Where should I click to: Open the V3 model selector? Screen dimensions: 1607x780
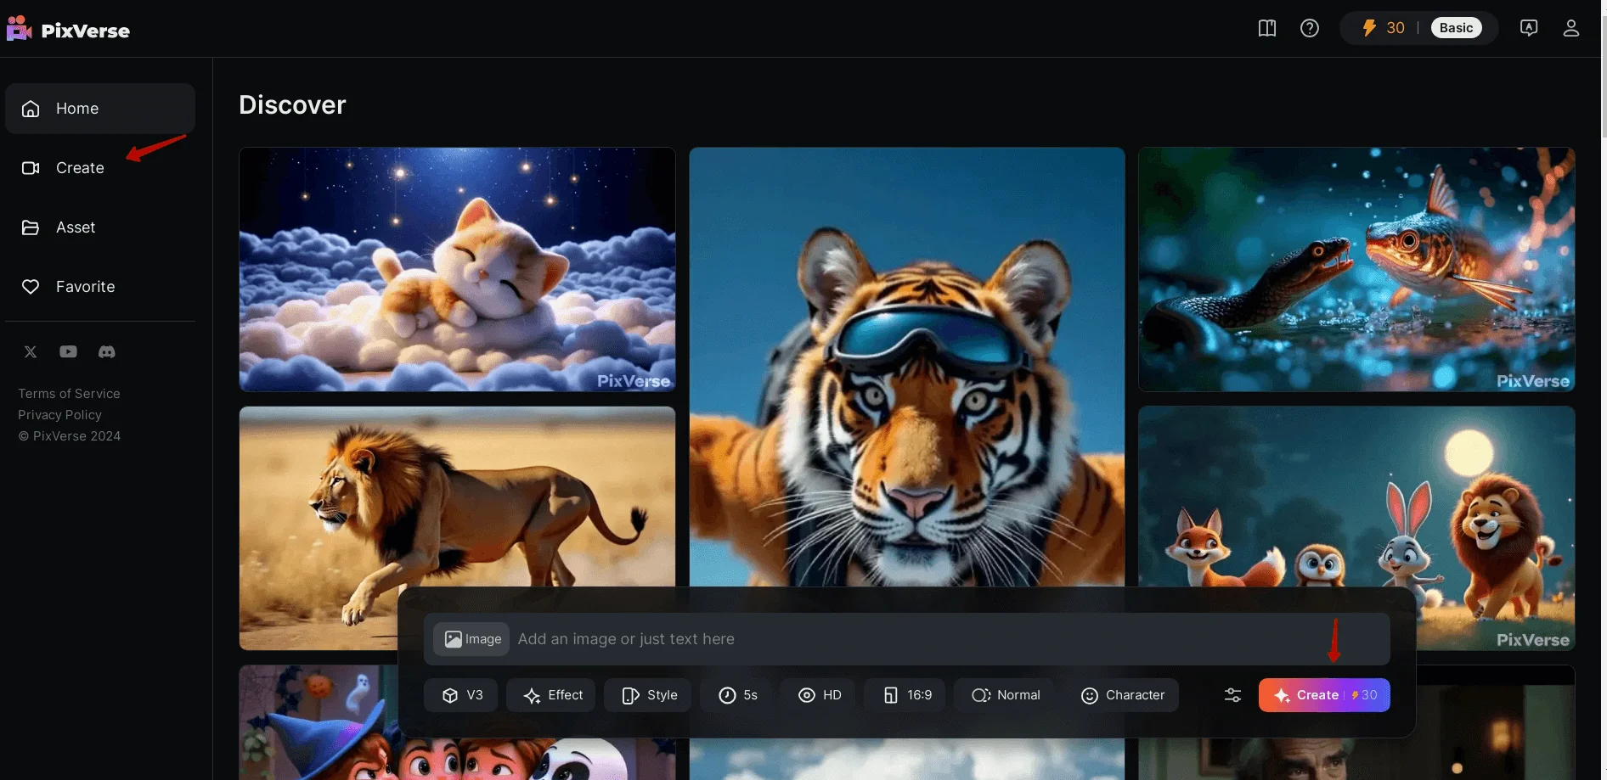click(462, 695)
